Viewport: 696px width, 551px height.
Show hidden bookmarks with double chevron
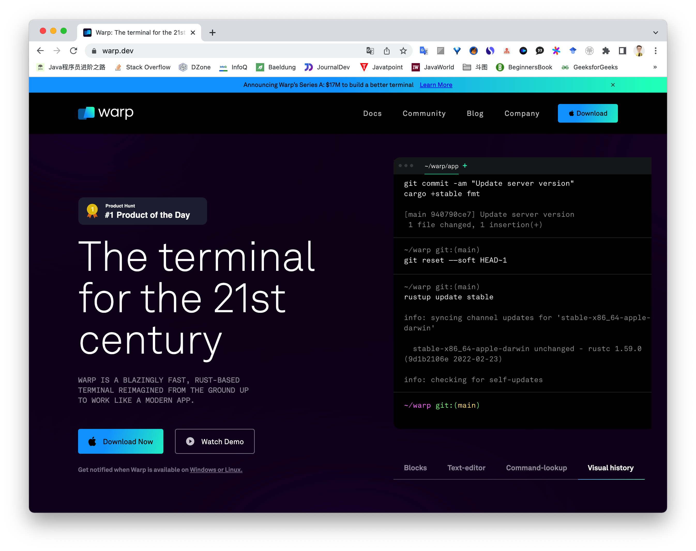pos(655,67)
